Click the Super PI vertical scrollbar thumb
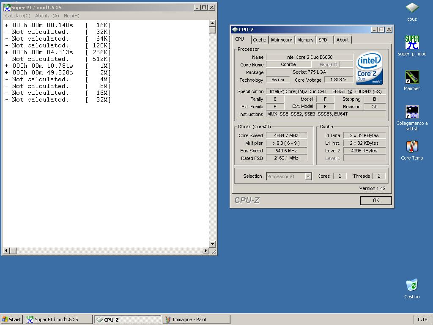 [212, 30]
